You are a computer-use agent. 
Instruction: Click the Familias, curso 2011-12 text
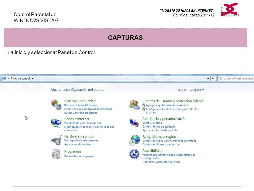click(194, 15)
